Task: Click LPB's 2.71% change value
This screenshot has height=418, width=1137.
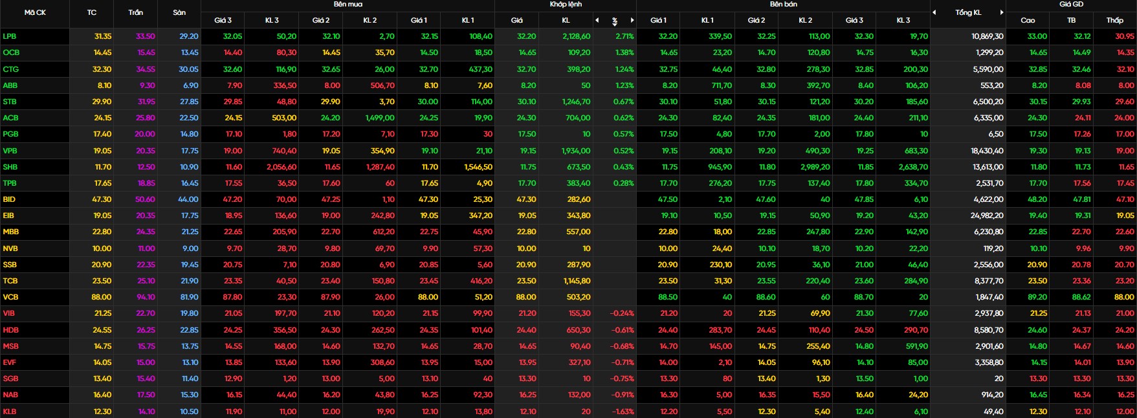Action: [x=624, y=36]
